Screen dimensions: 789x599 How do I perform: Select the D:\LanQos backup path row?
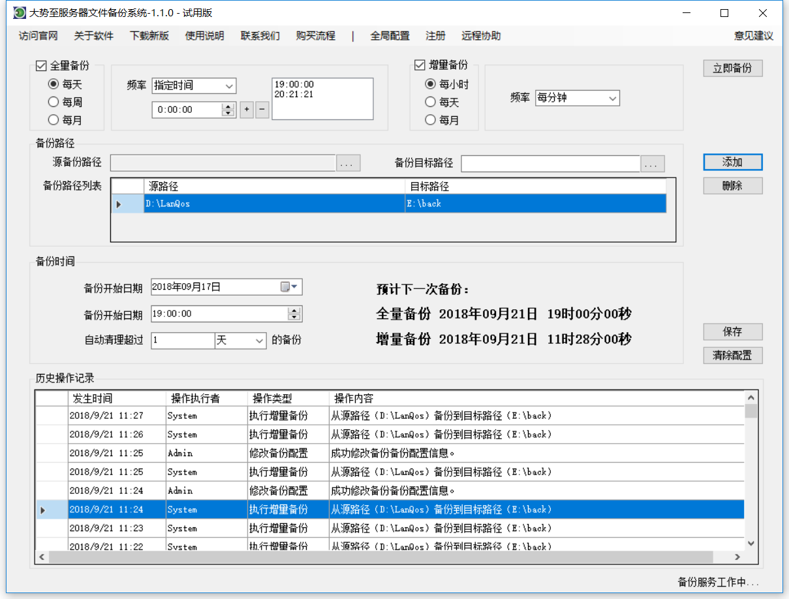point(274,204)
